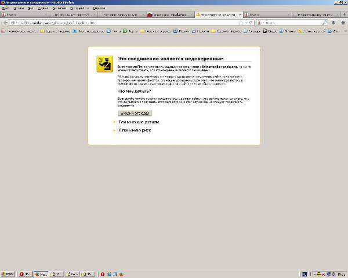The image size is (348, 278).
Task: Open the "Файл" menu
Action: coord(6,9)
